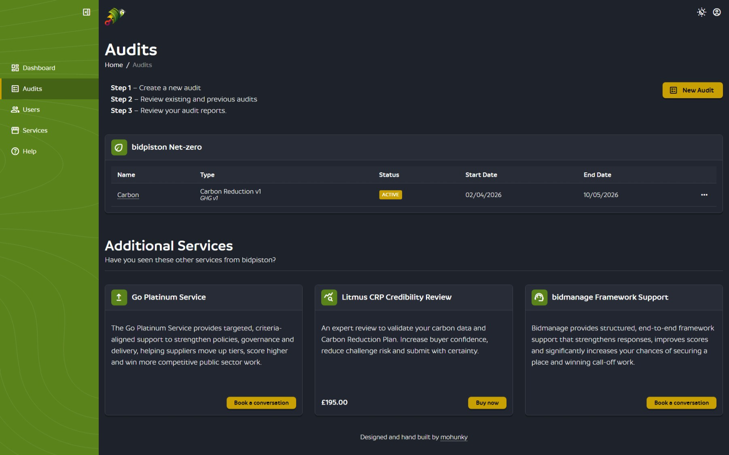Click the bidpiston Net-zero heading
The image size is (729, 455).
tap(167, 147)
